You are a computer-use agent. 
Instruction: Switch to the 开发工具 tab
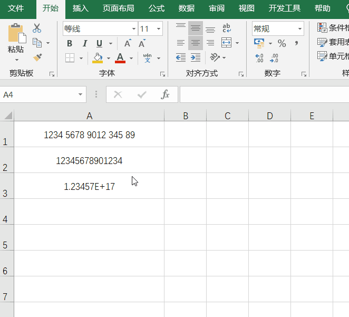point(285,8)
